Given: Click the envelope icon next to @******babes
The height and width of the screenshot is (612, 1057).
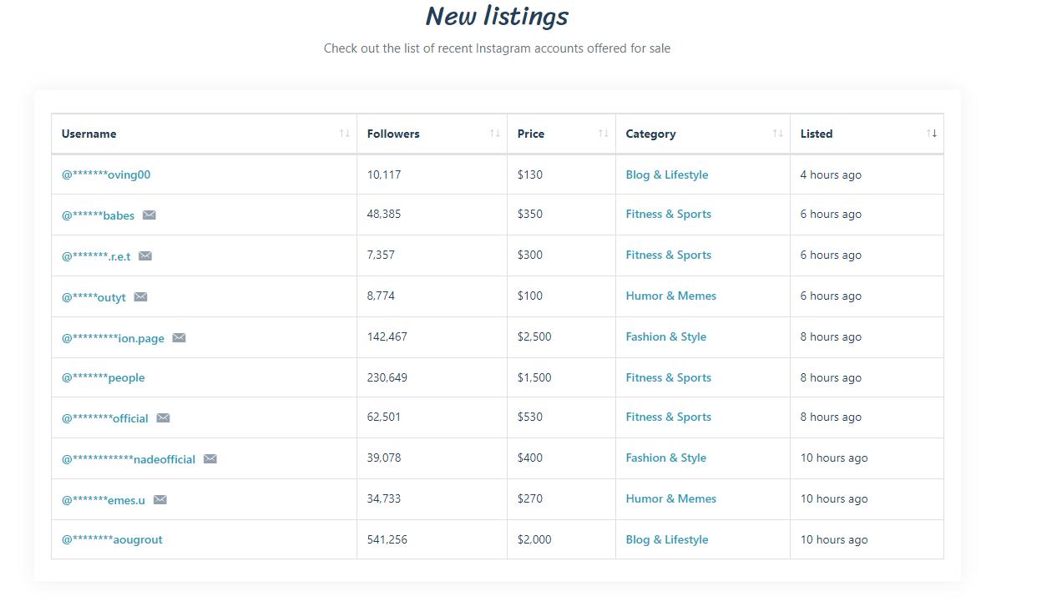Looking at the screenshot, I should (149, 215).
